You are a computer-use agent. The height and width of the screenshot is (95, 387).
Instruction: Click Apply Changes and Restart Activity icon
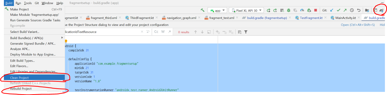click(x=275, y=10)
